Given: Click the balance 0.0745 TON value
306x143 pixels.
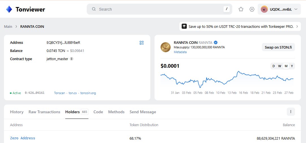Looking at the screenshot, I should (x=56, y=51).
